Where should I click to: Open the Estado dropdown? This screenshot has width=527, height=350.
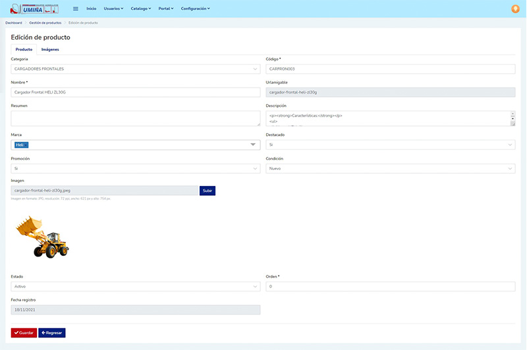(136, 287)
